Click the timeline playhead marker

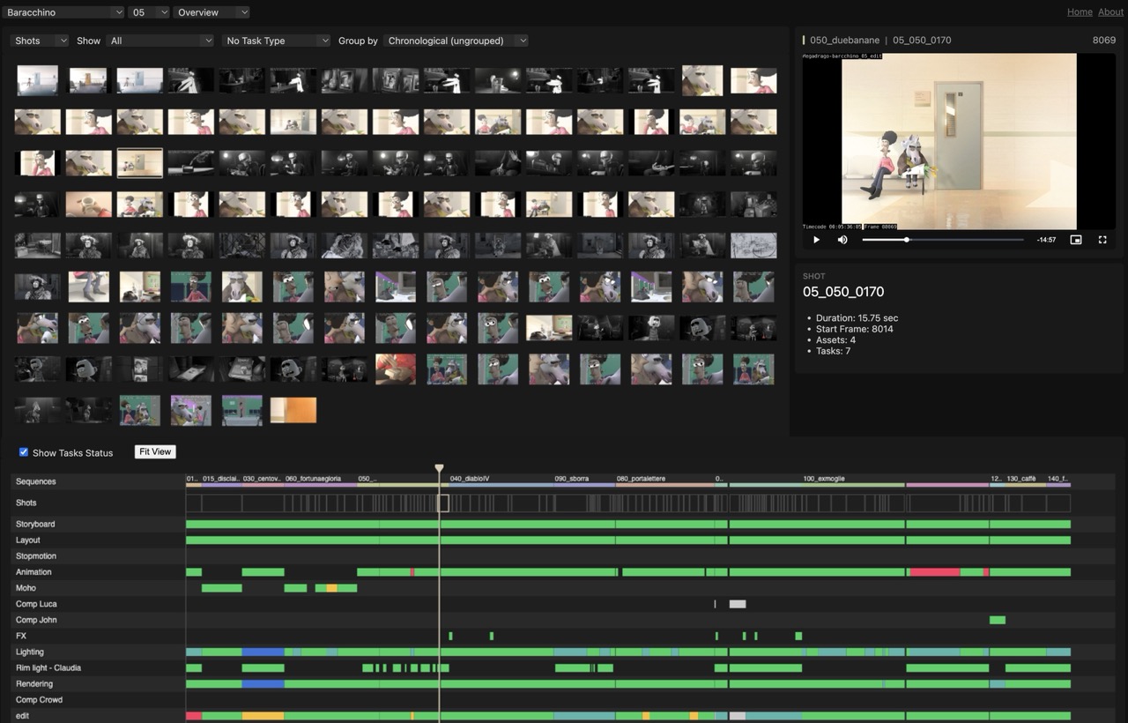click(x=439, y=469)
